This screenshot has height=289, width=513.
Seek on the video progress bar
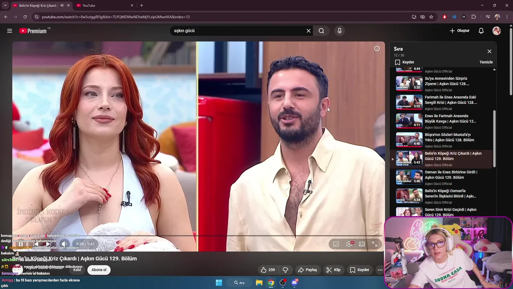pyautogui.click(x=198, y=236)
